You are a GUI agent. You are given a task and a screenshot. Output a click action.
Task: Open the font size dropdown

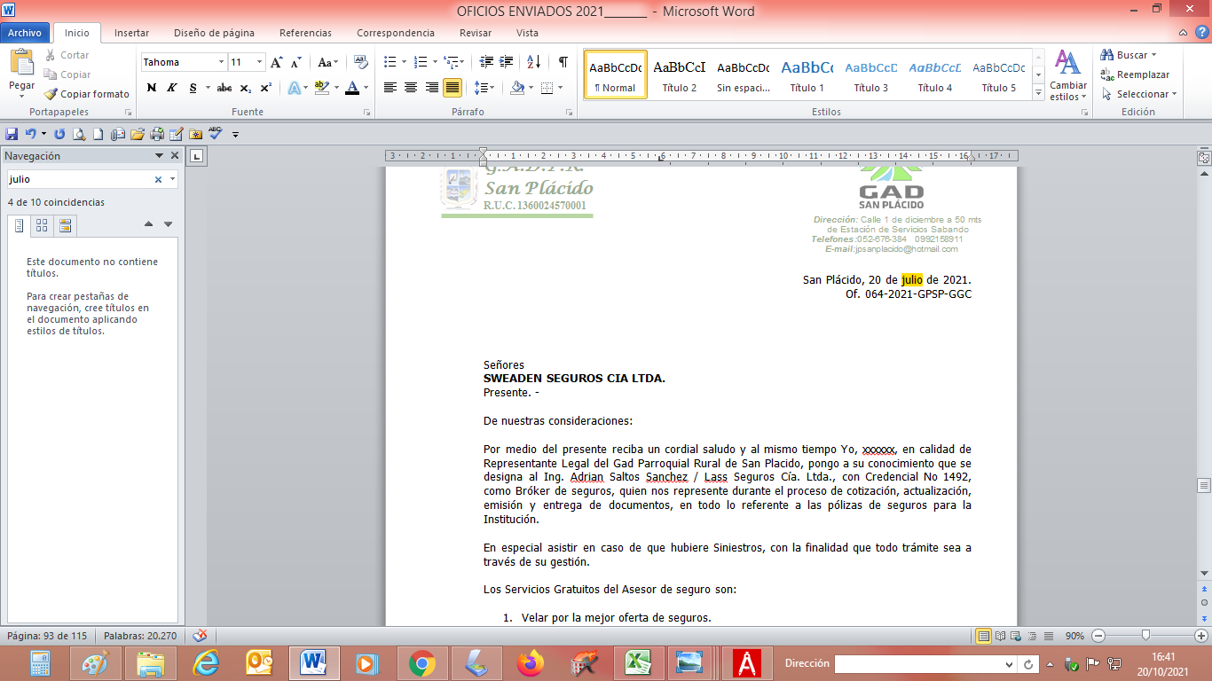[x=259, y=62]
